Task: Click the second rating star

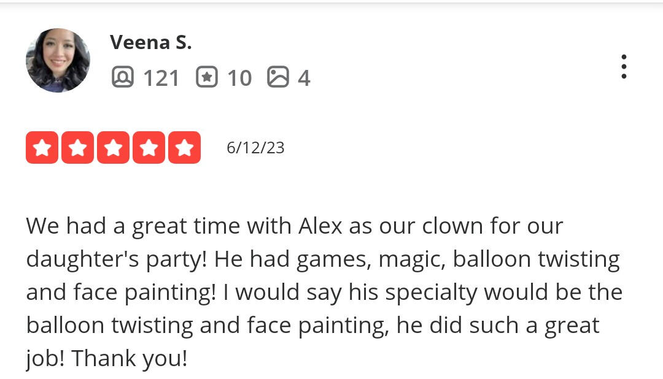Action: coord(77,148)
